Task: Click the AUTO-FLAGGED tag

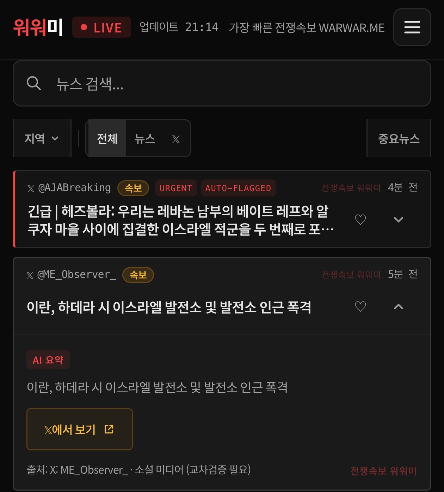Action: 238,188
